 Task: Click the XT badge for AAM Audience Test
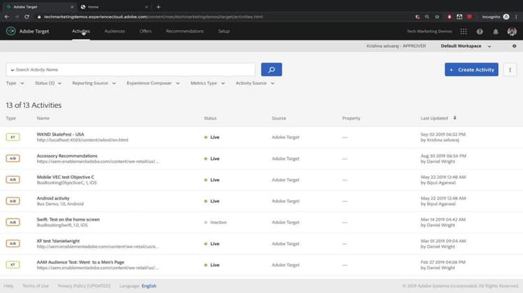pos(13,264)
